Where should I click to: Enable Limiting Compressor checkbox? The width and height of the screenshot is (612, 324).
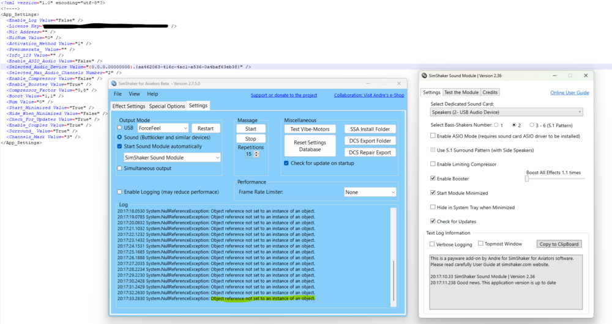[x=433, y=164]
